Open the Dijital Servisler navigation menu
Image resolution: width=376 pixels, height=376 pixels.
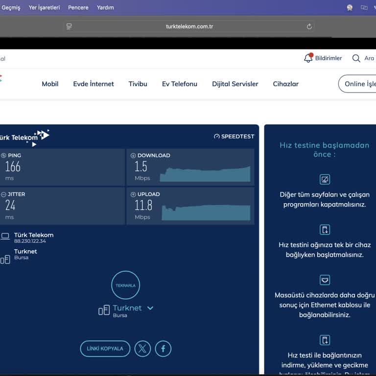click(235, 84)
